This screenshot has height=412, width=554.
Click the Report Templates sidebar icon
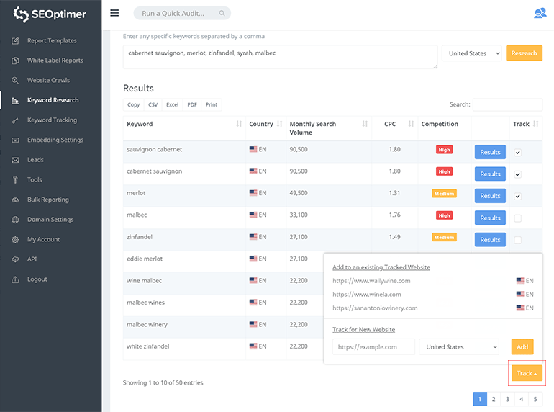pos(15,41)
